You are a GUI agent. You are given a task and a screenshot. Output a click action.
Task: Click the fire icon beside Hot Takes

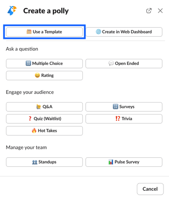34,131
